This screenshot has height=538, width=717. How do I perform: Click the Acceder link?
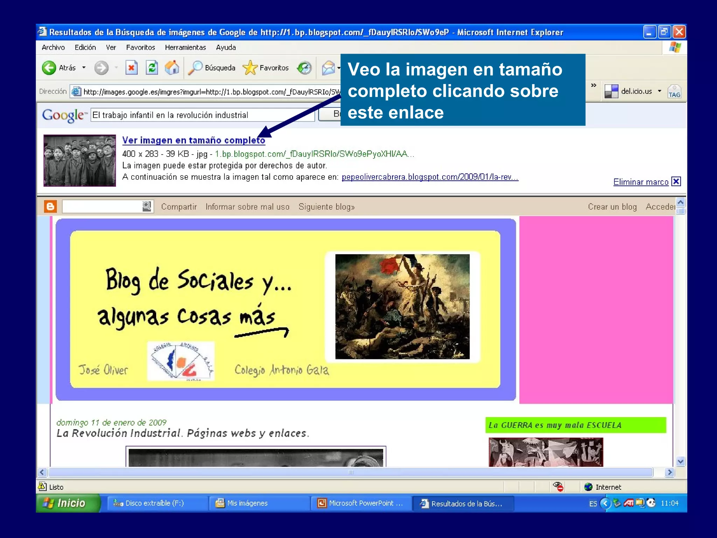pyautogui.click(x=660, y=207)
